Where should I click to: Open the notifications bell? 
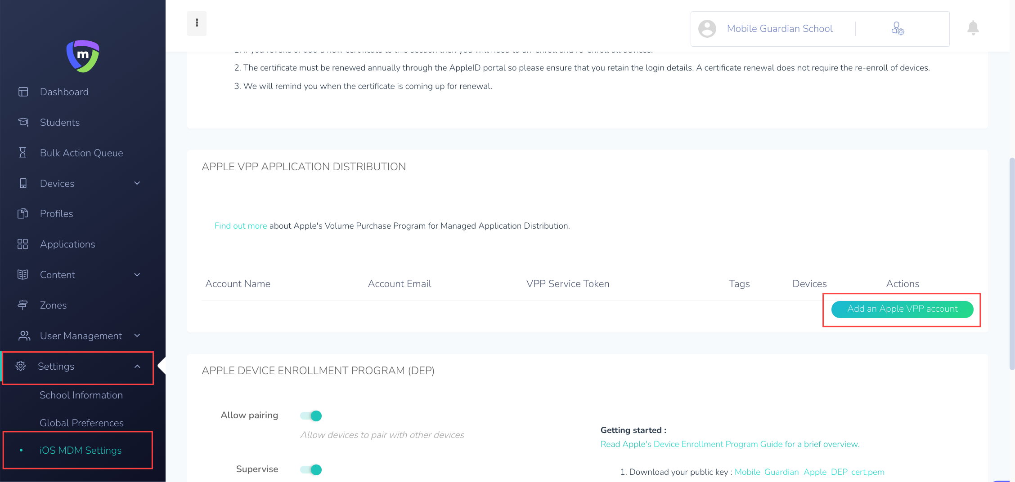click(x=973, y=28)
